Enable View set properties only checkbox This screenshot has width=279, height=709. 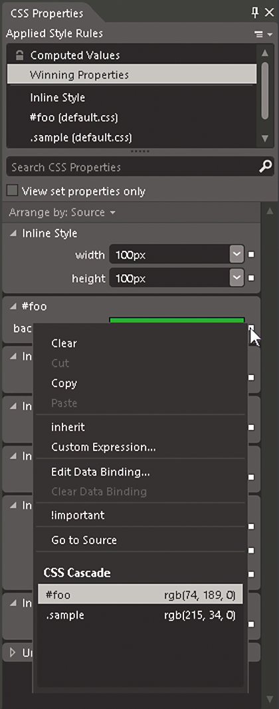[12, 191]
